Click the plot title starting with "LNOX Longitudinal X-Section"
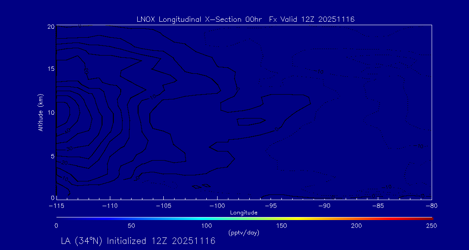This screenshot has width=469, height=250. (x=245, y=20)
